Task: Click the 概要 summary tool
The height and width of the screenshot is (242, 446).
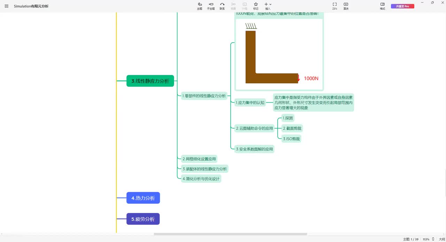Action: 233,6
